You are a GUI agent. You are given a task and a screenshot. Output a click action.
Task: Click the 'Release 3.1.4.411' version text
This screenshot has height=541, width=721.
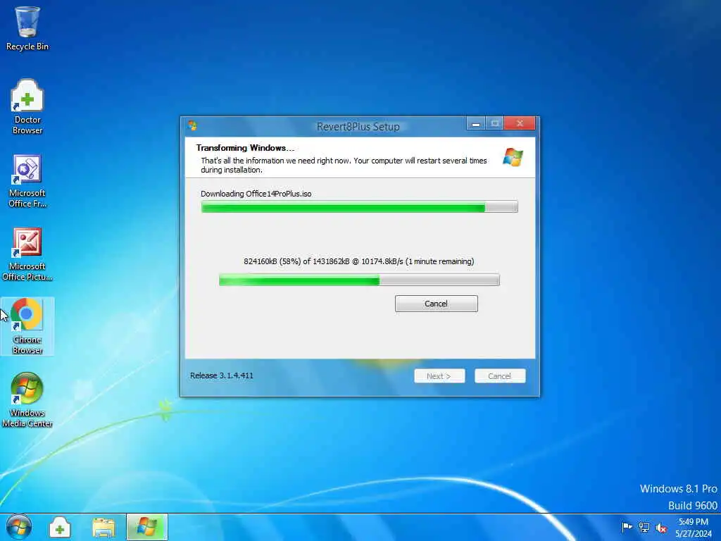222,375
